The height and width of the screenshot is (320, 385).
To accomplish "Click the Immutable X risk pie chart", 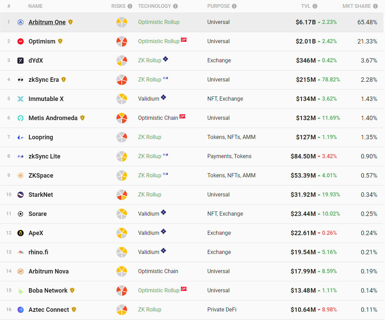I will 121,99.
